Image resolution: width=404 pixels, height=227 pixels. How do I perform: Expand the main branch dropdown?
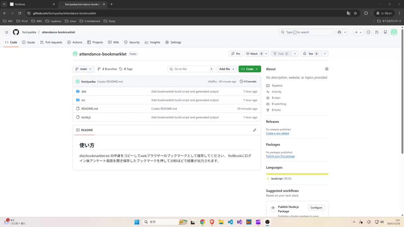83,69
